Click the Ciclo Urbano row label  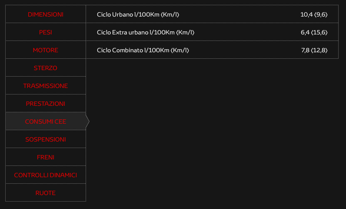[138, 15]
